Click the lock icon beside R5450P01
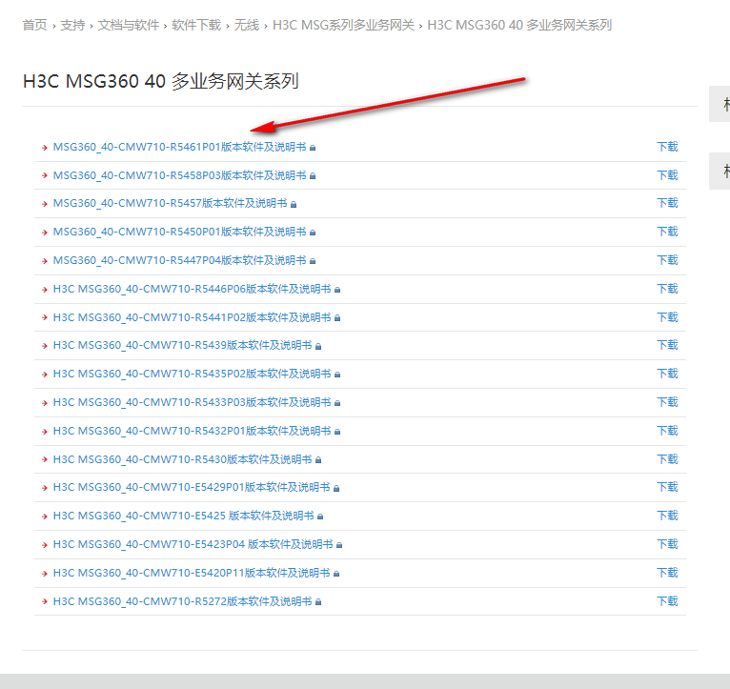Screen dimensions: 730x689 [x=313, y=233]
